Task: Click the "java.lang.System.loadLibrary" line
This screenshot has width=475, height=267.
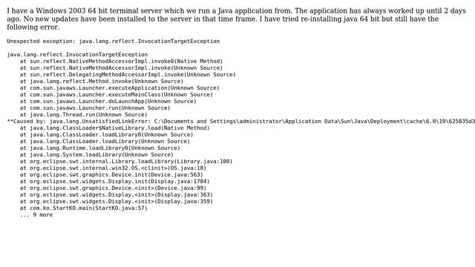Action: point(96,154)
